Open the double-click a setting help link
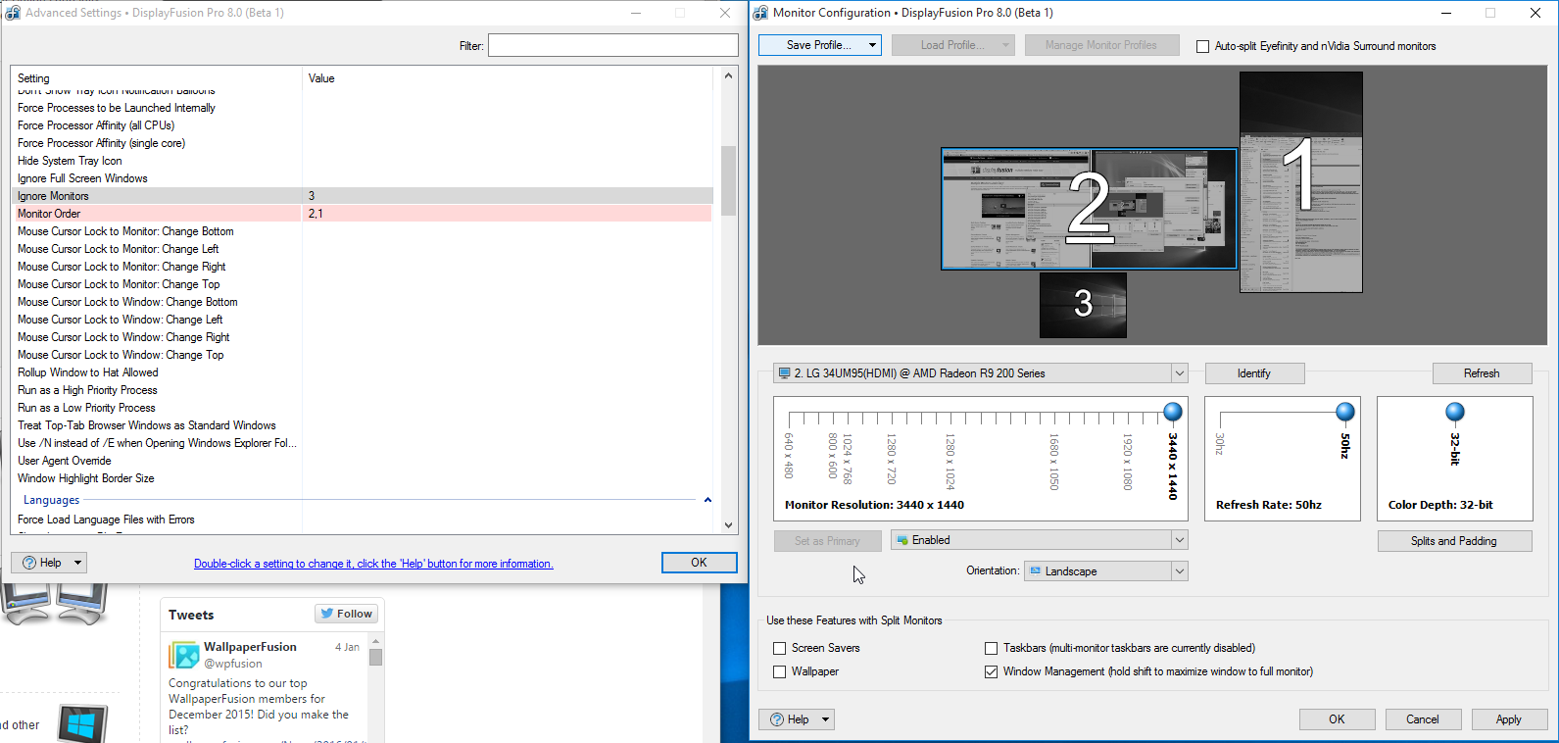 click(373, 564)
